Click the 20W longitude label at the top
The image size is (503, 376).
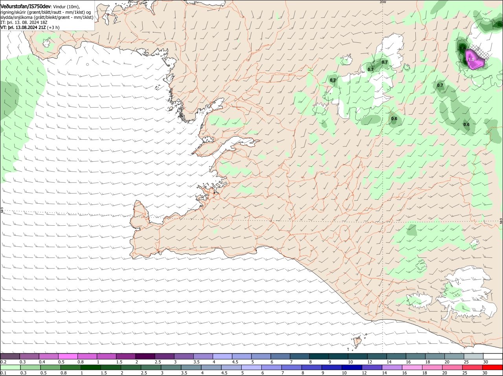(383, 2)
